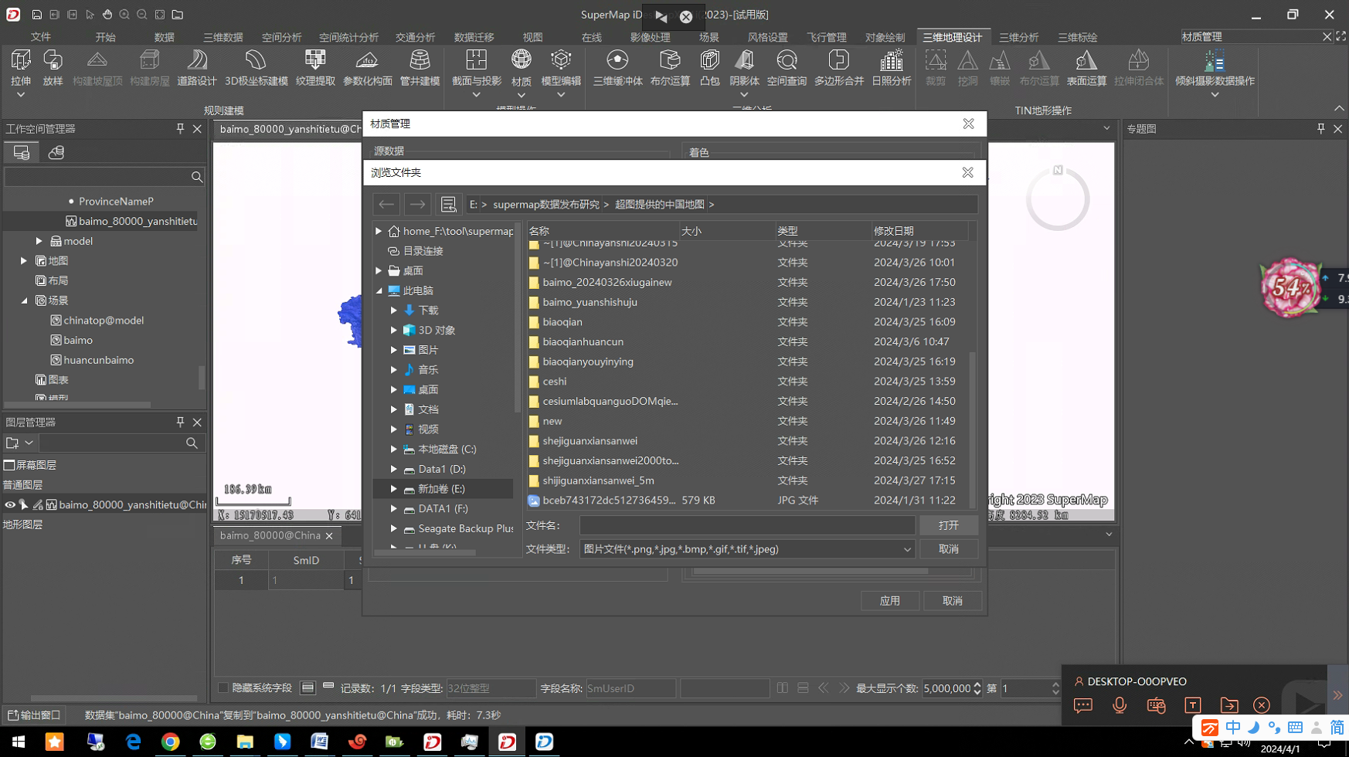Expand the 新加卷 (E:) drive node
This screenshot has width=1349, height=757.
click(394, 489)
